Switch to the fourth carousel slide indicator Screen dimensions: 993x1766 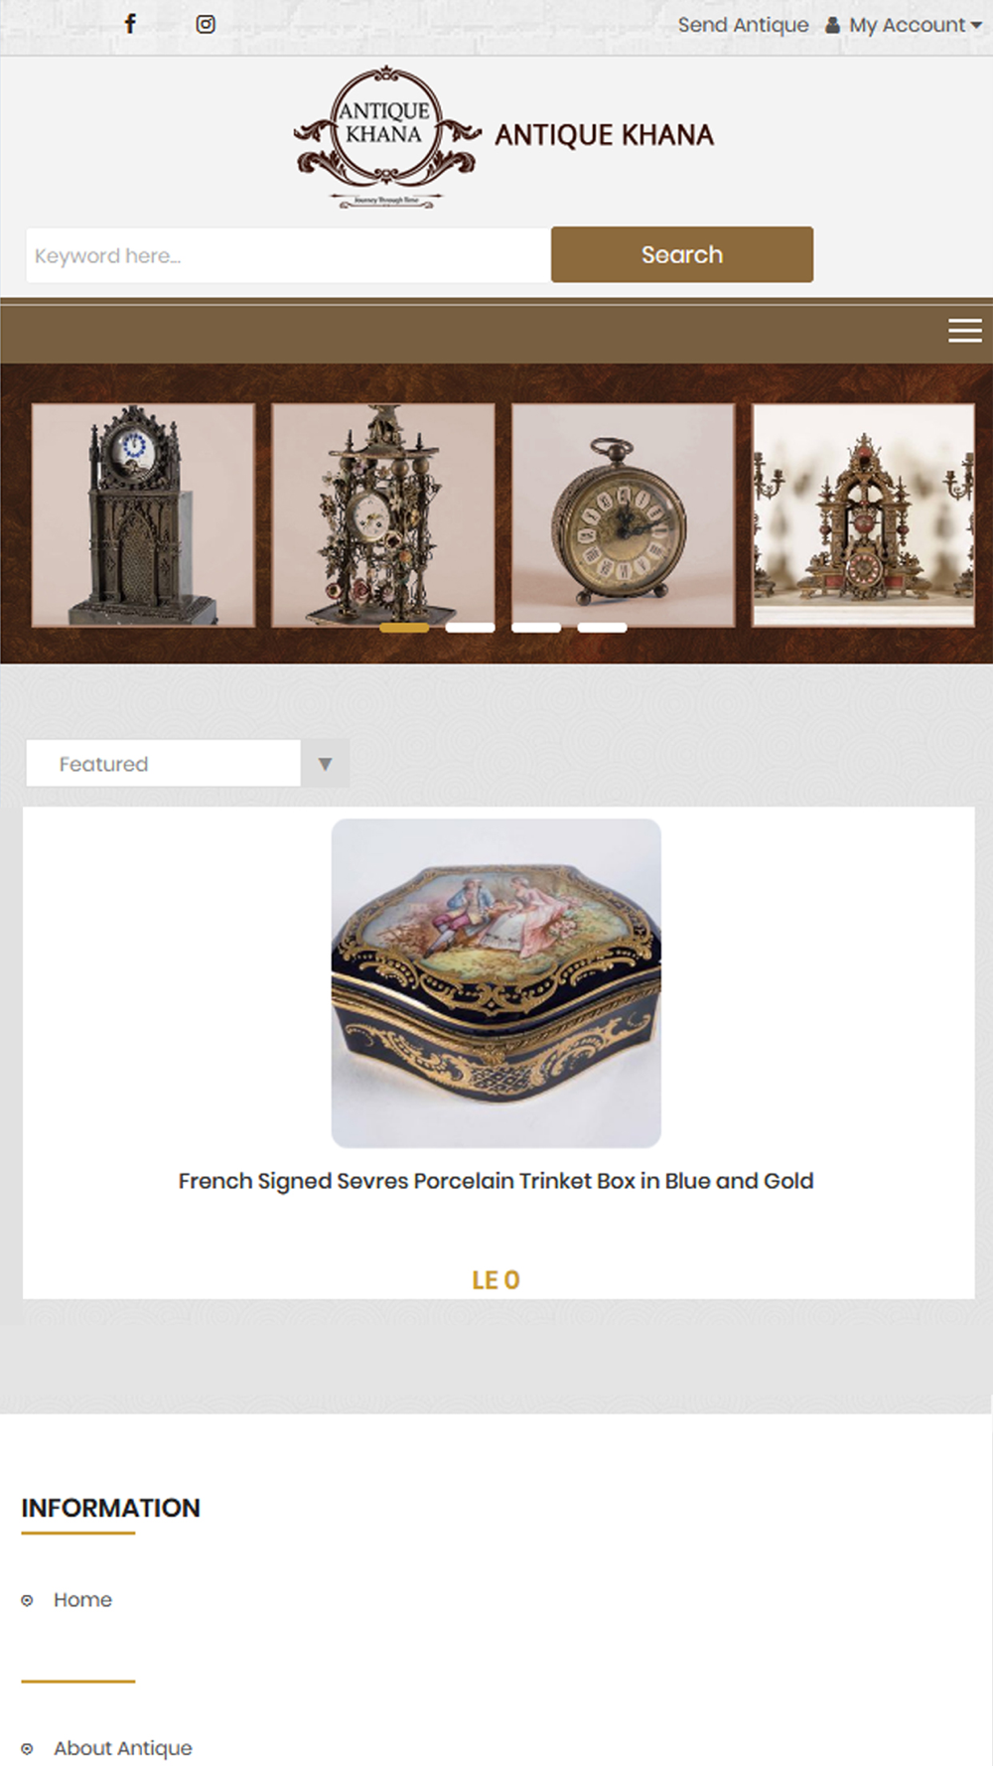point(602,628)
